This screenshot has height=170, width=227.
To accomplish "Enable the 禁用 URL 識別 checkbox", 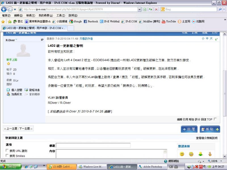I will tap(7, 150).
